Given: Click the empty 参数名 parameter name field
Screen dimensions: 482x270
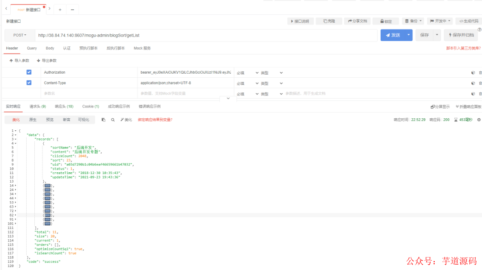Looking at the screenshot, I should (89, 93).
